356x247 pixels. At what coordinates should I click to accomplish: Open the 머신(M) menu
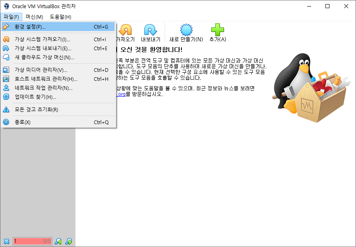[x=34, y=17]
